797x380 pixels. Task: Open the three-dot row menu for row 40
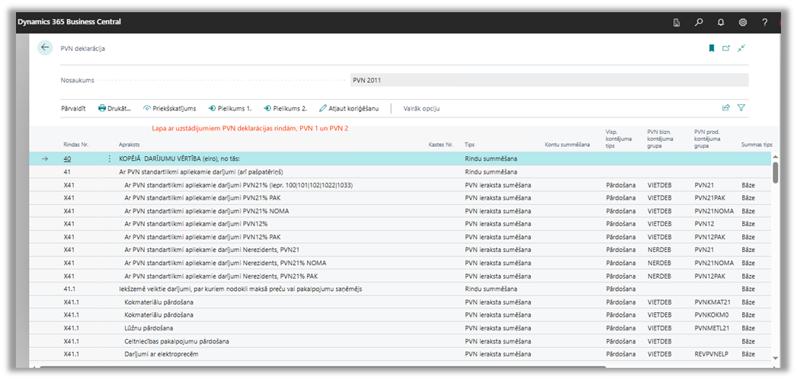pyautogui.click(x=109, y=159)
